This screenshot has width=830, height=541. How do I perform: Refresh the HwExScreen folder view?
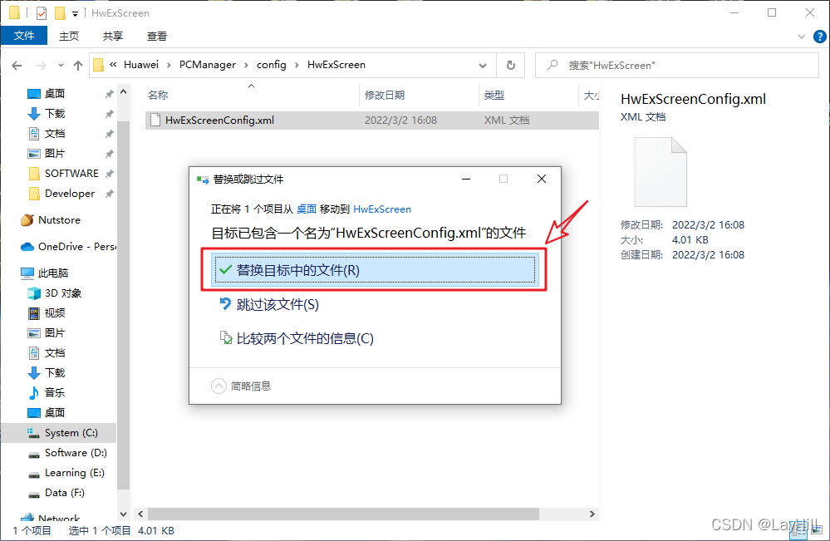pyautogui.click(x=511, y=65)
